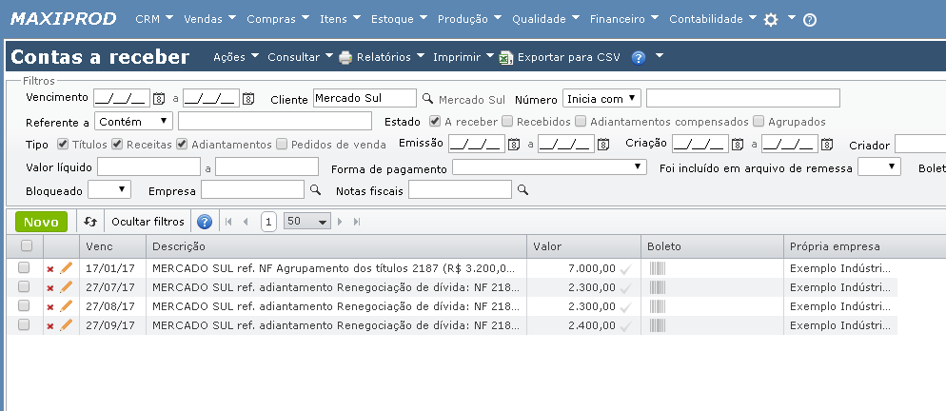This screenshot has height=411, width=946.
Task: Expand the Consultar dropdown menu
Action: (300, 57)
